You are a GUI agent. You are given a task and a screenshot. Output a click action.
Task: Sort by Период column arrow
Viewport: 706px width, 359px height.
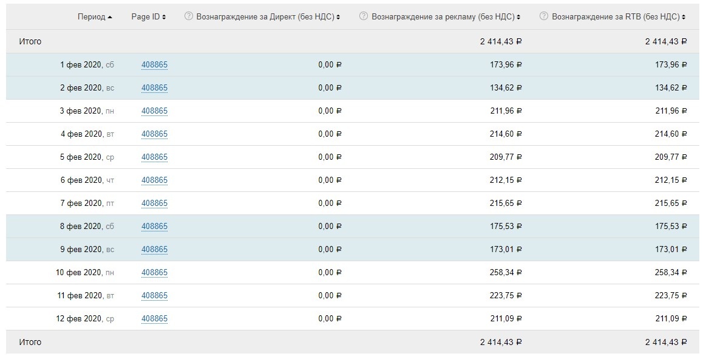[x=110, y=17]
